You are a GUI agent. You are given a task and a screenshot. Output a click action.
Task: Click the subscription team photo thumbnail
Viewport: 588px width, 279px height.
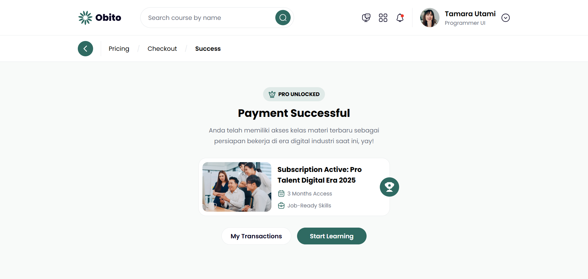[x=237, y=187]
